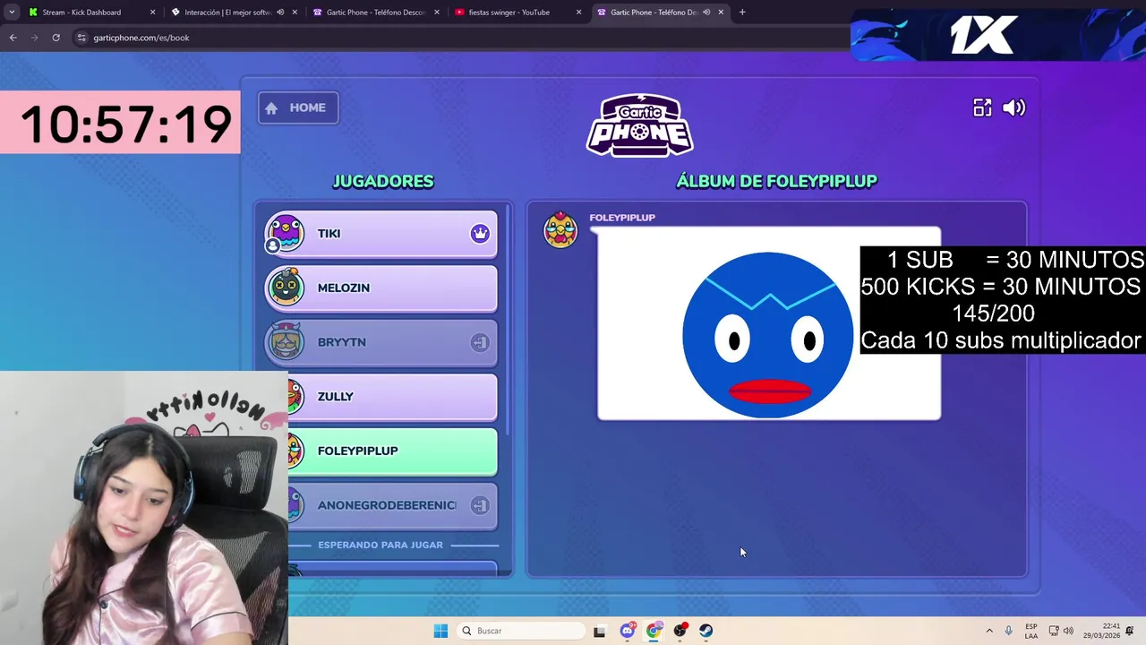
Task: Click the left-player icon on ANONEGRODEBERENICE's row
Action: 480,505
